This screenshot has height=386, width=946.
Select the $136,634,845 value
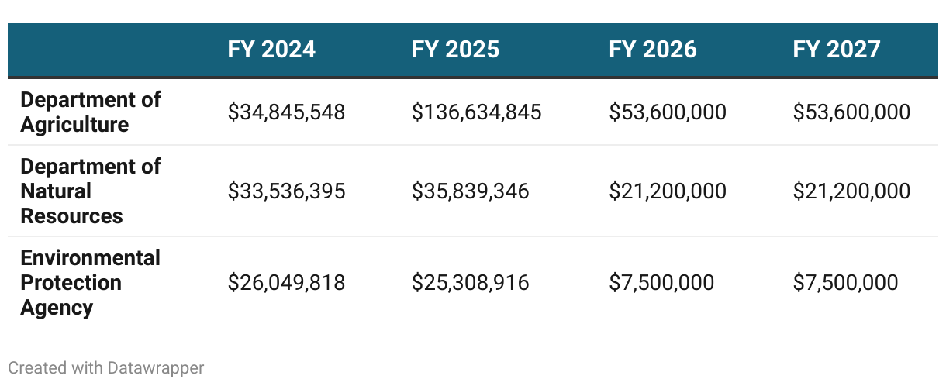pos(476,112)
